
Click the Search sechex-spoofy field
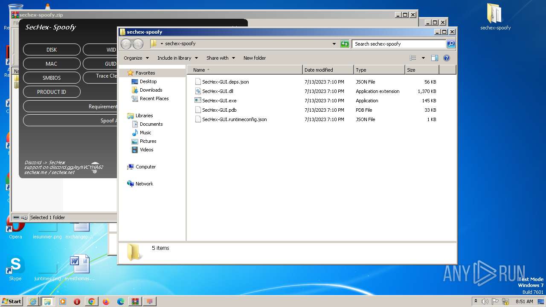399,43
